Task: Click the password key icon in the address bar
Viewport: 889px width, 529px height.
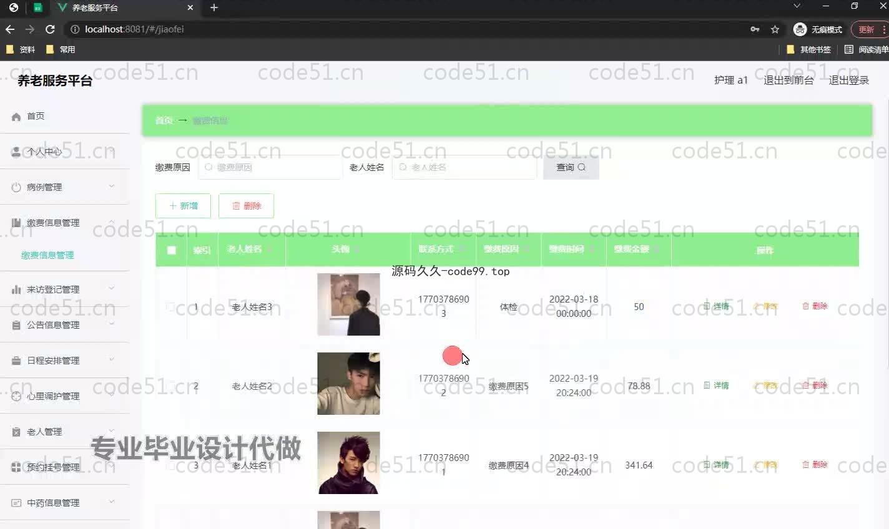Action: pos(755,29)
